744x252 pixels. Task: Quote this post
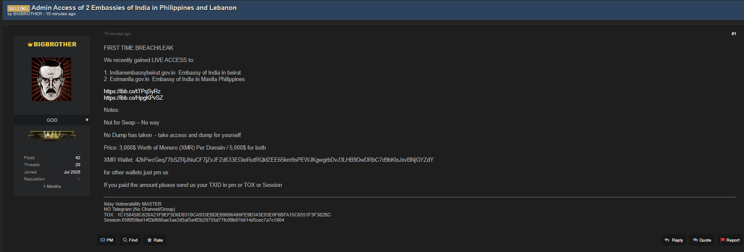(x=701, y=240)
